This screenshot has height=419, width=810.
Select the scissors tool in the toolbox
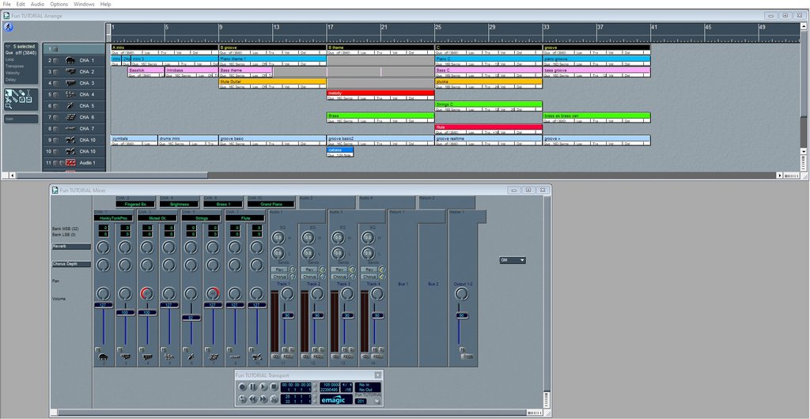pos(8,100)
